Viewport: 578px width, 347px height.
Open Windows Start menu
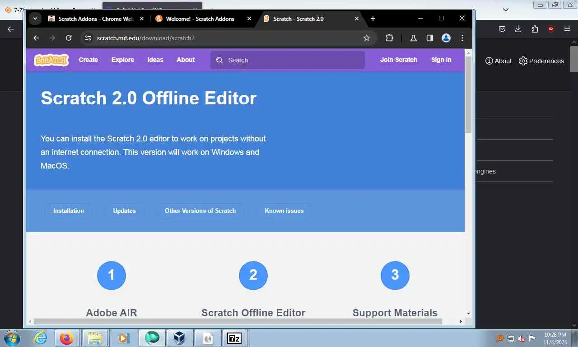(11, 338)
